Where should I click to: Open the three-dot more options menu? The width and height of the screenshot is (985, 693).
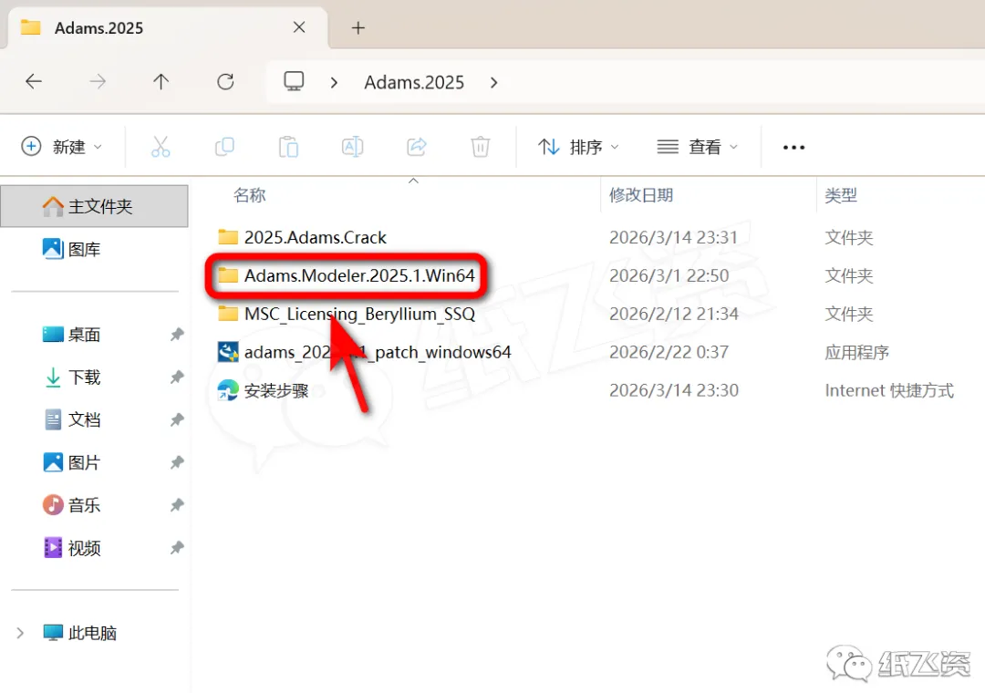[793, 147]
